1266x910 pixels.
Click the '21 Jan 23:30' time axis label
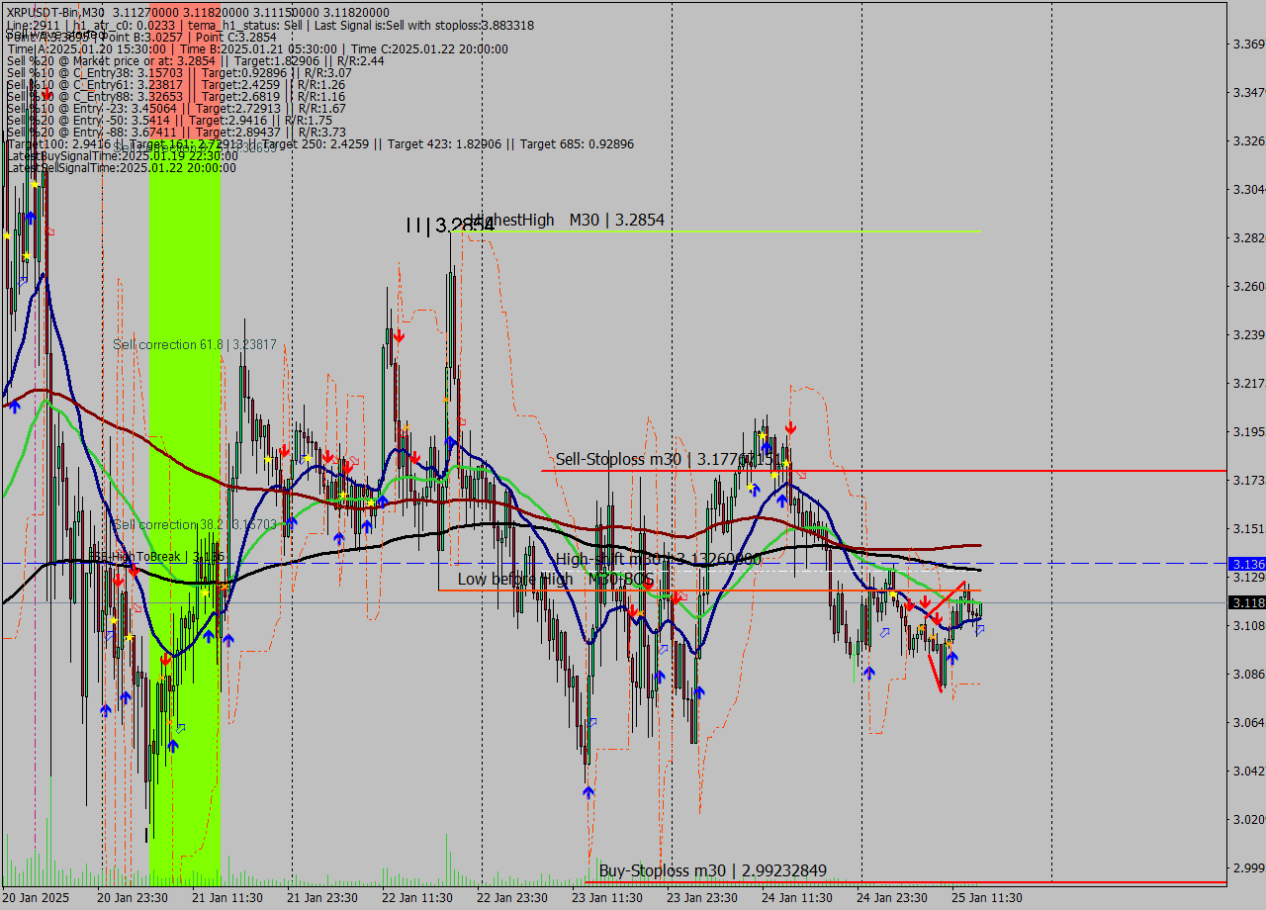321,897
